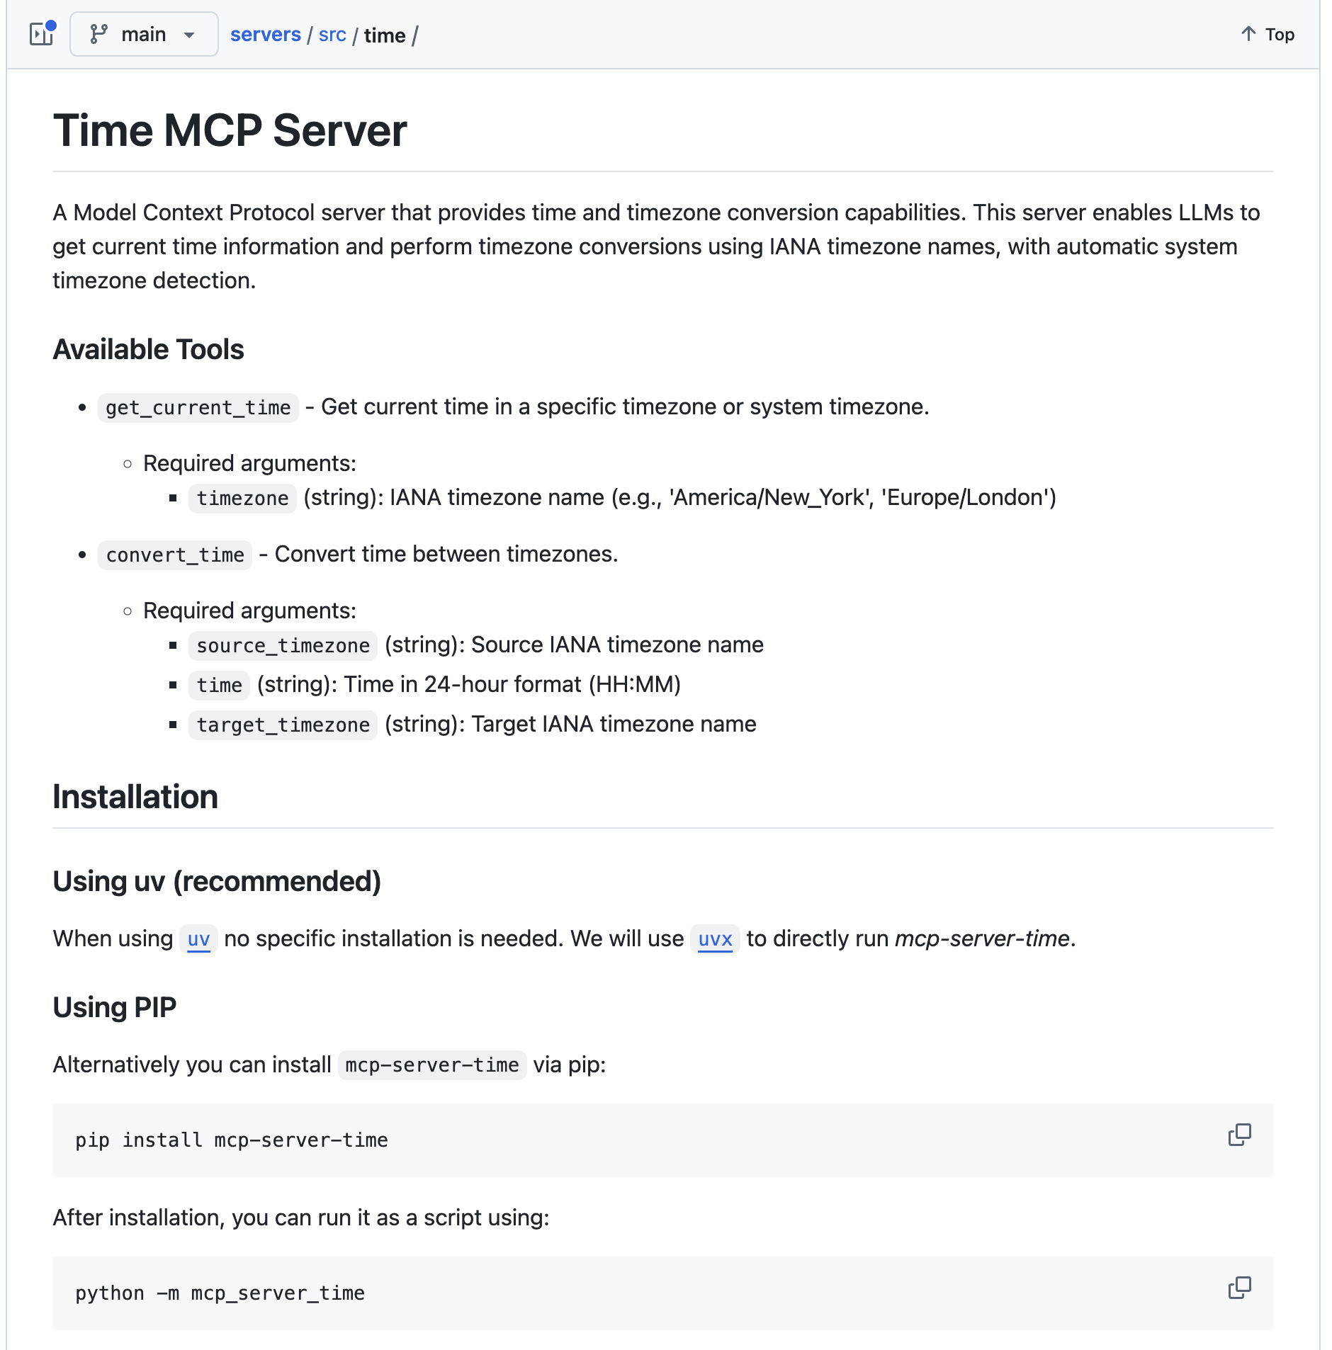The width and height of the screenshot is (1332, 1350).
Task: Click the Using PIP heading
Action: pos(114,1007)
